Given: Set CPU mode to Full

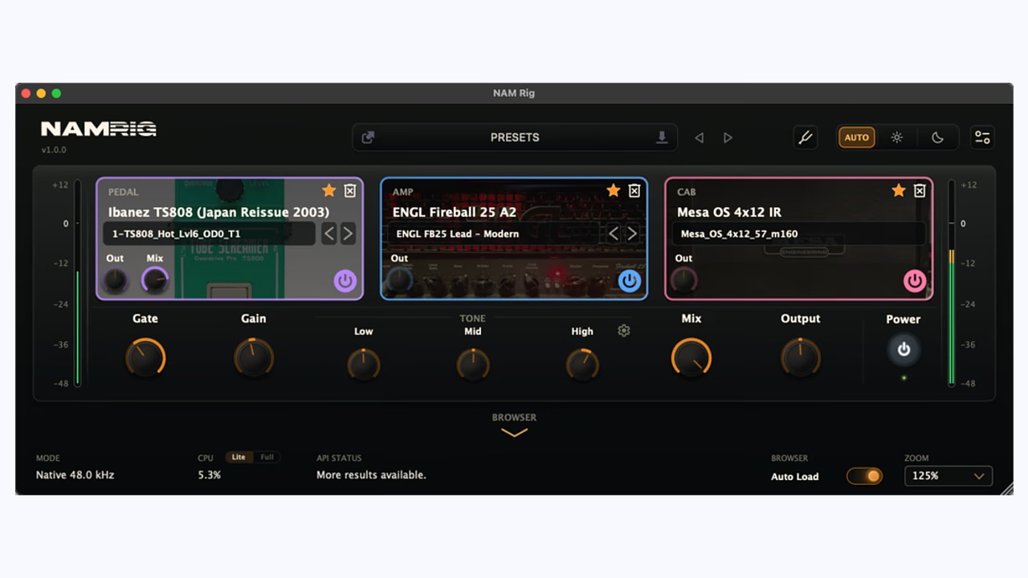Looking at the screenshot, I should click(x=267, y=457).
